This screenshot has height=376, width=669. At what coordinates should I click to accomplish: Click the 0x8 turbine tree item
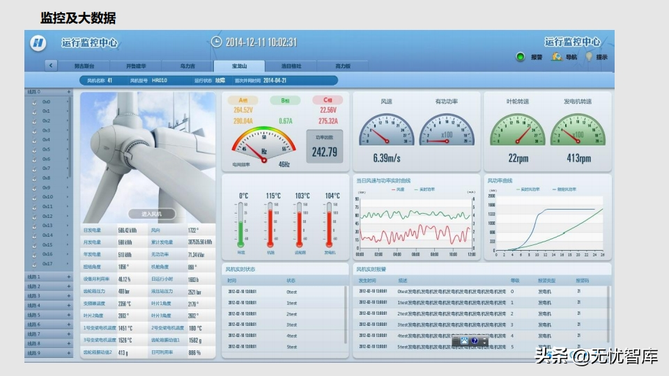46,178
